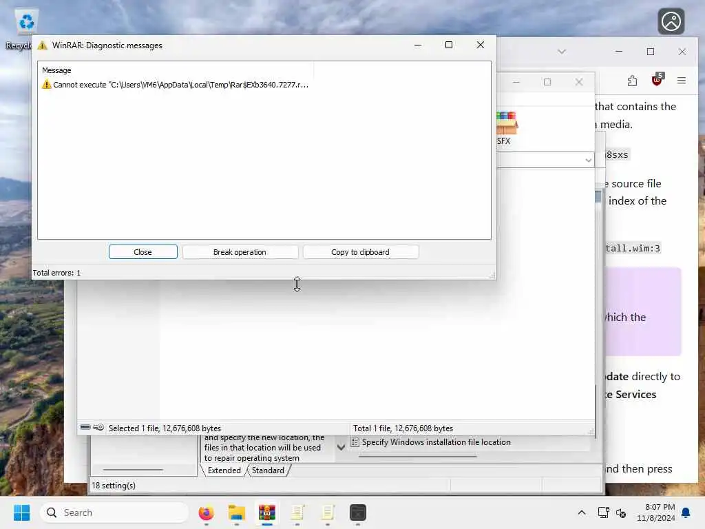Open the WinRAR address path dropdown
The image size is (705, 529).
click(588, 160)
